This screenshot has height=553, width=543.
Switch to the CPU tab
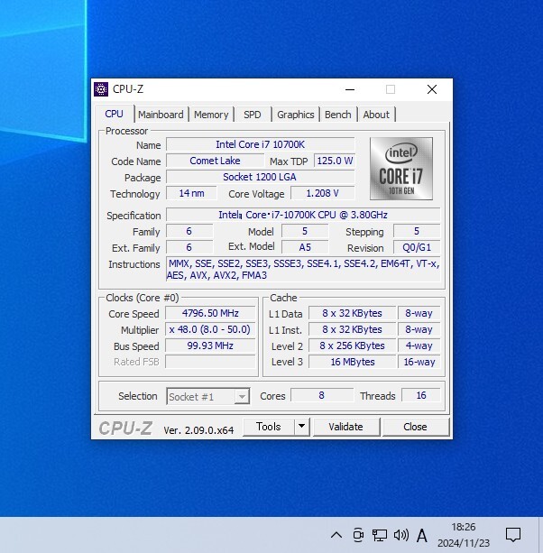coord(114,114)
